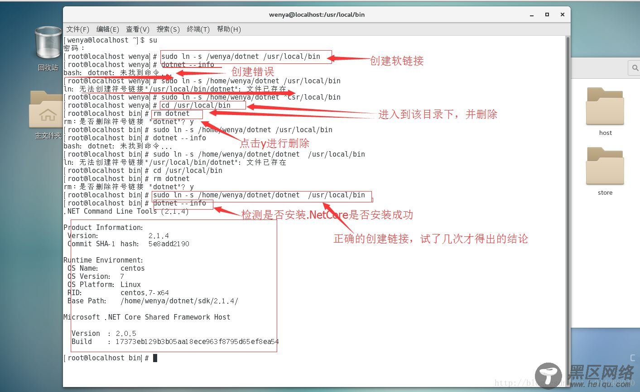
Task: Click the 'OS Platform: Linux' line
Action: tap(104, 285)
